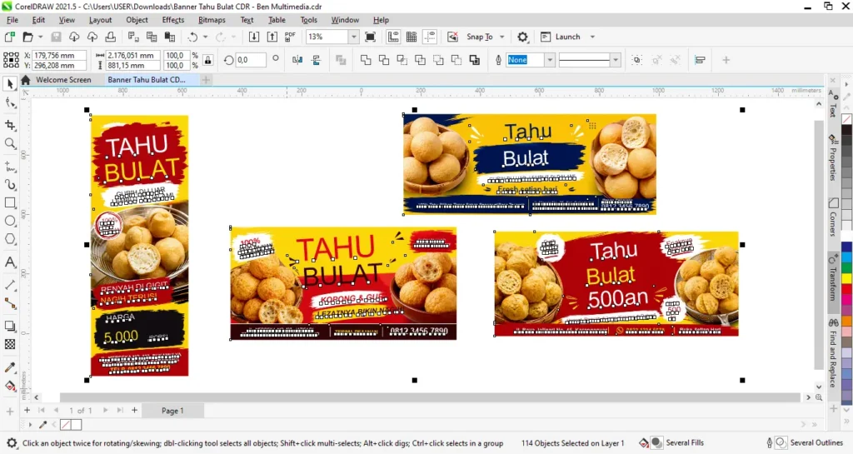Expand the Open file arrow
This screenshot has width=853, height=454.
pos(40,37)
